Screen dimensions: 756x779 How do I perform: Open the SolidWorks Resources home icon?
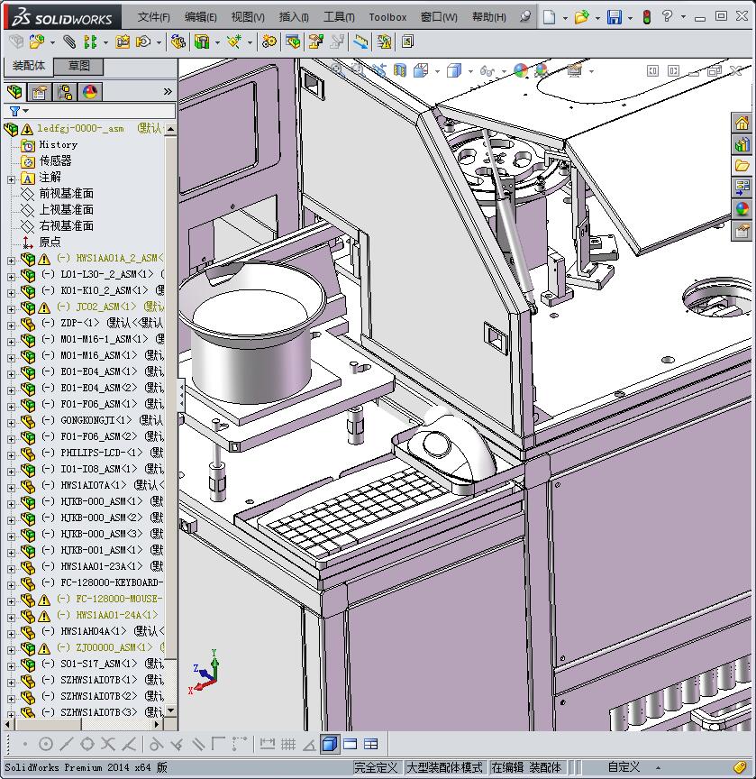[x=742, y=124]
